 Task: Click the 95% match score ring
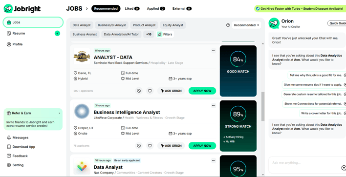(238, 169)
